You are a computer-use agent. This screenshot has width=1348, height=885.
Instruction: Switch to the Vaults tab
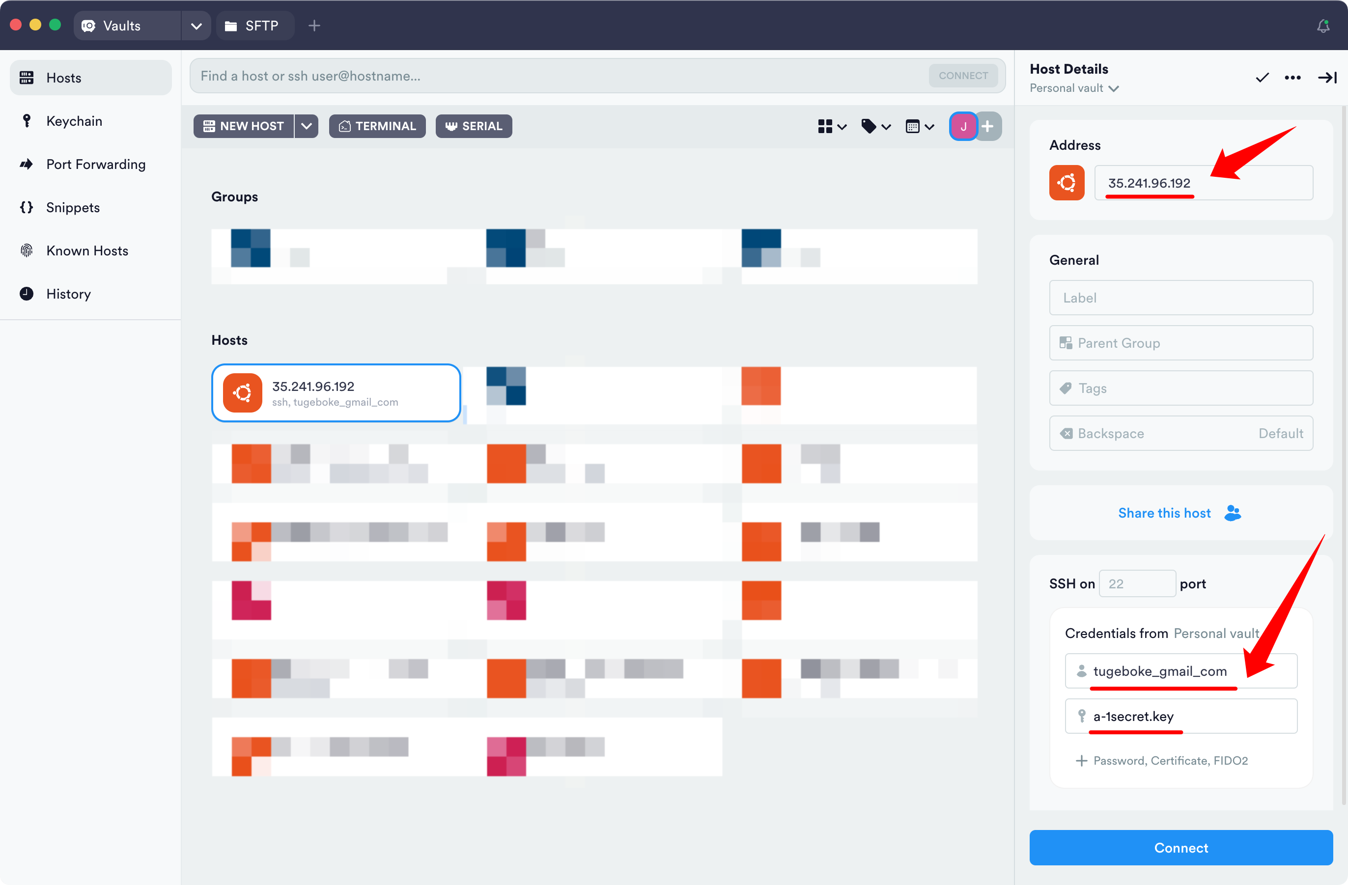127,26
